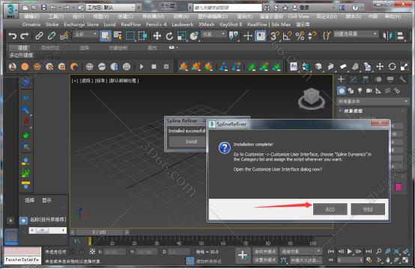Screen dimensions: 415x269
Task: Toggle Window/Crossing selection mode
Action: [x=142, y=36]
